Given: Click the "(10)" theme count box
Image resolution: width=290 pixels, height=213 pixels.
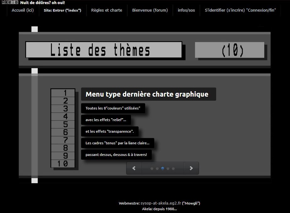Looking at the screenshot, I should pos(229,50).
